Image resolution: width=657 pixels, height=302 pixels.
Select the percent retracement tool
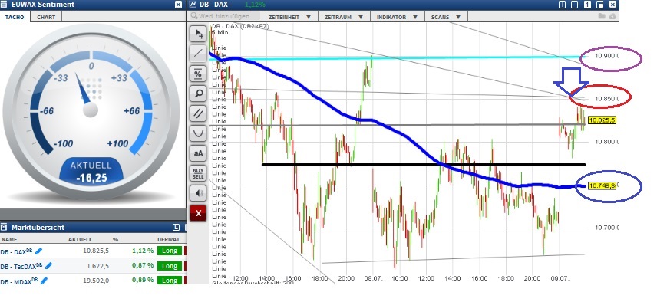click(198, 74)
